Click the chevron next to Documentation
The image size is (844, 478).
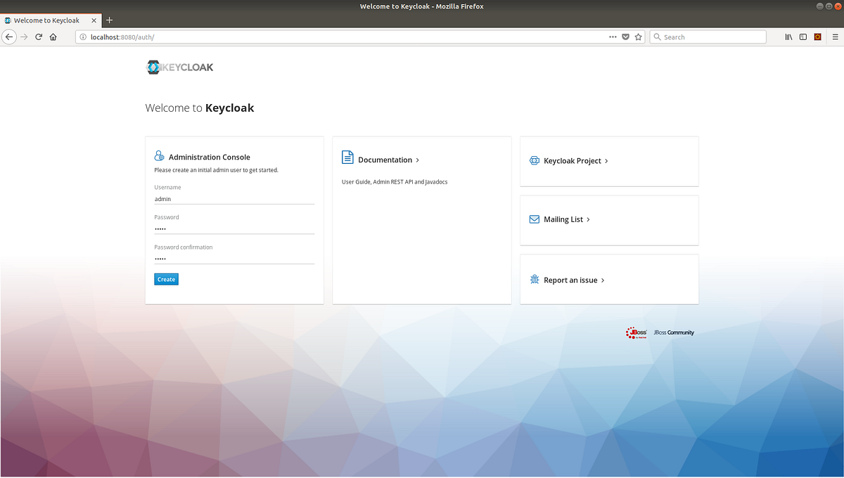point(418,160)
